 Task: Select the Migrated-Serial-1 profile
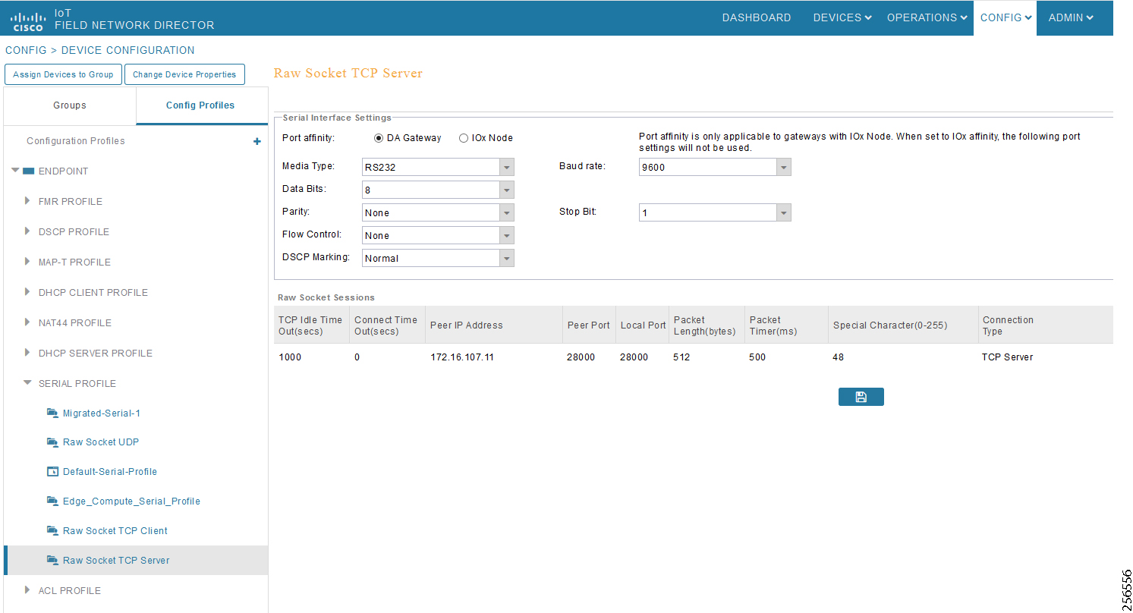tap(102, 413)
